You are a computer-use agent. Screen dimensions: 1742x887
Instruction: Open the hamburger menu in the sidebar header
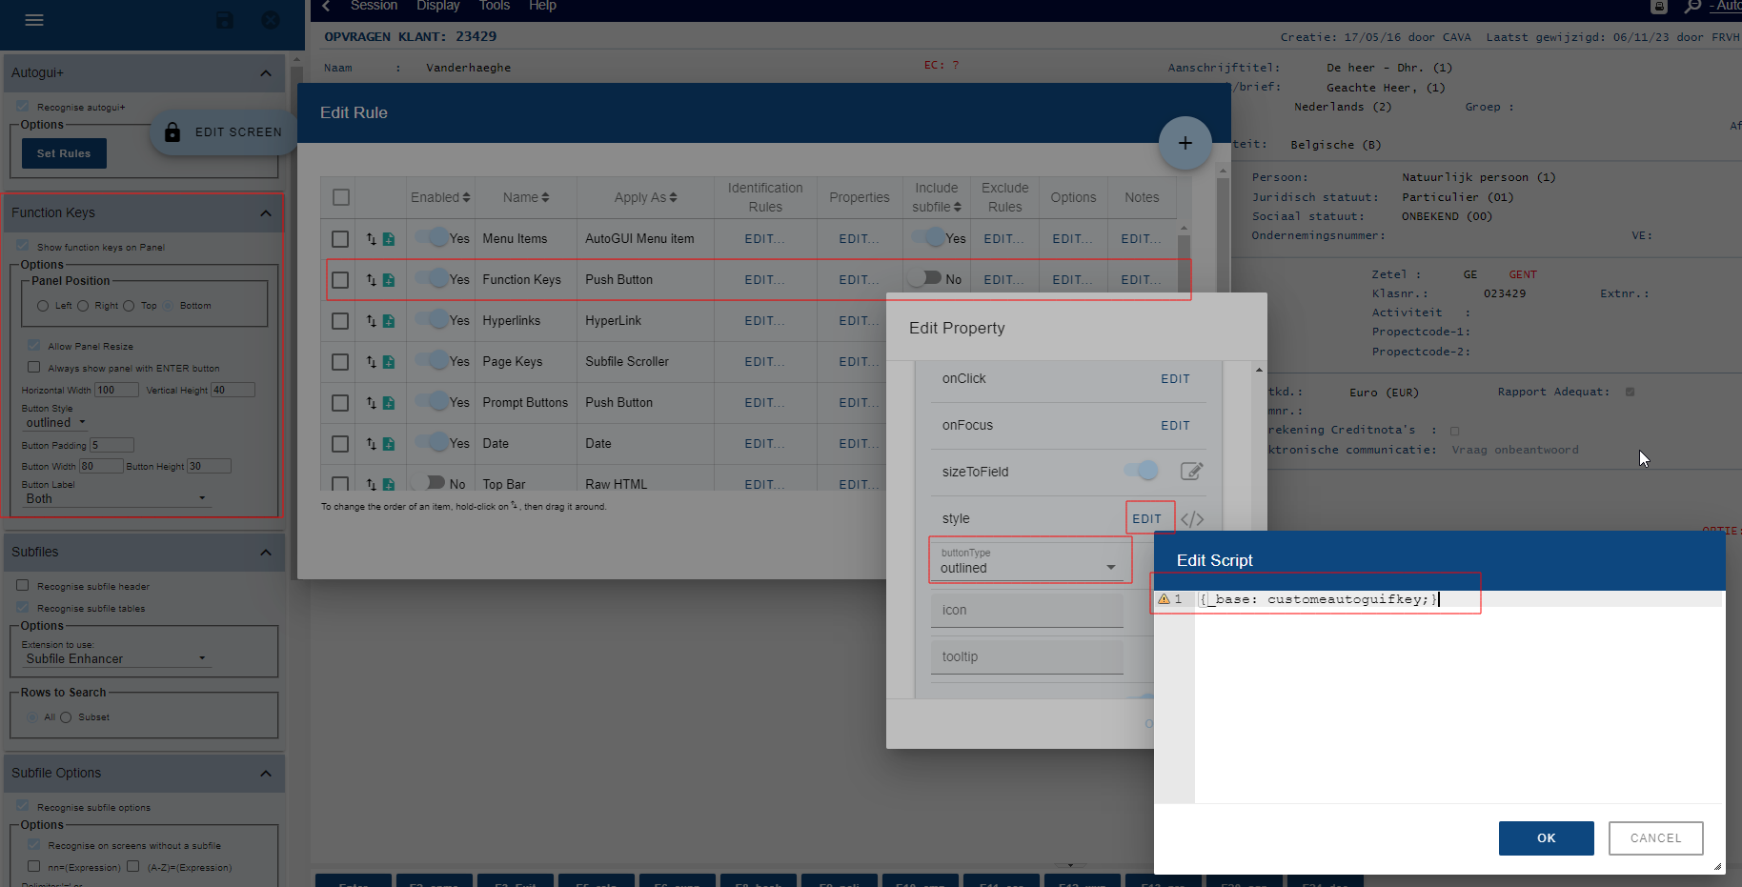[x=34, y=20]
